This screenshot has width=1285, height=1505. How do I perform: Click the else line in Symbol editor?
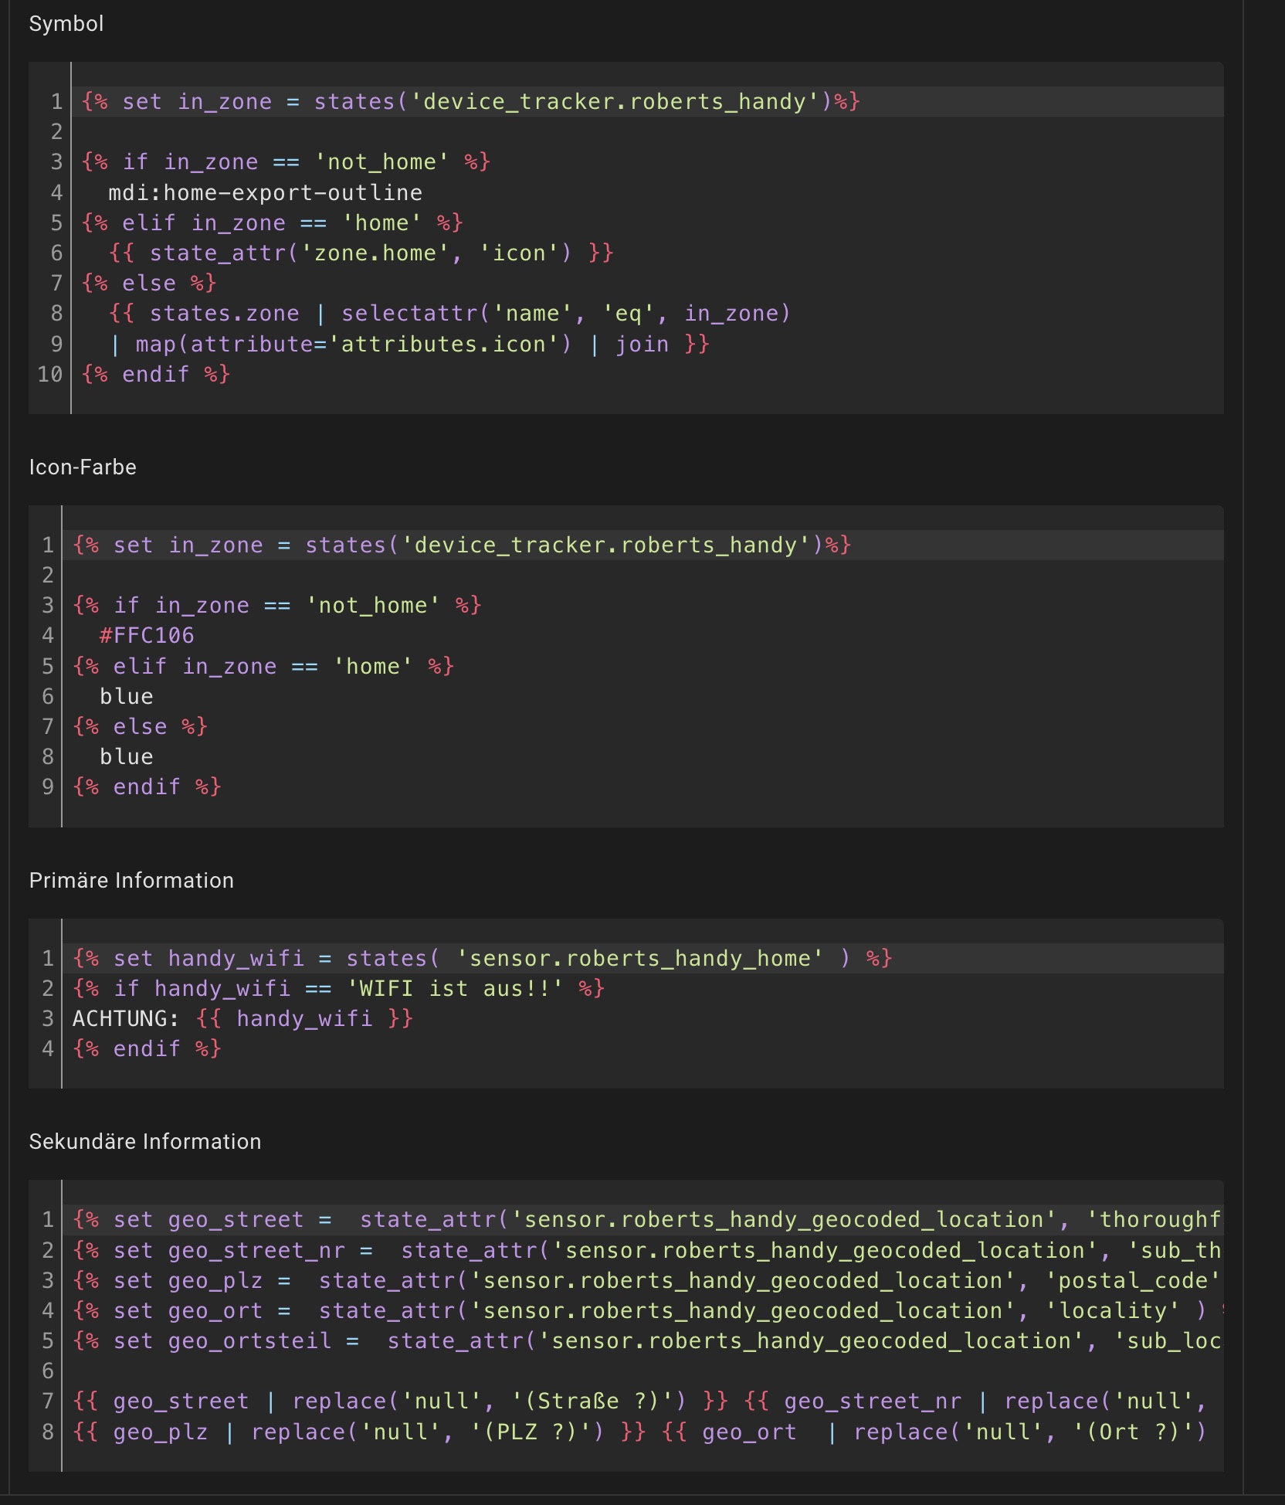pyautogui.click(x=149, y=283)
